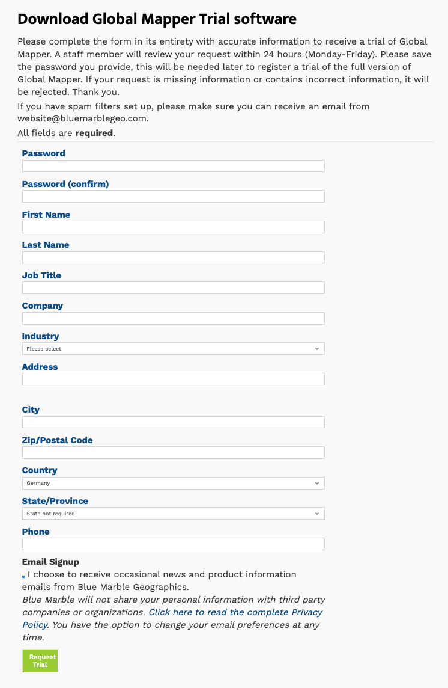
Task: Click the 'Download Global Mapper Trial software' heading
Action: point(157,19)
